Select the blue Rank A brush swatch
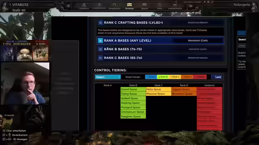259x145 pixels. 151,77
